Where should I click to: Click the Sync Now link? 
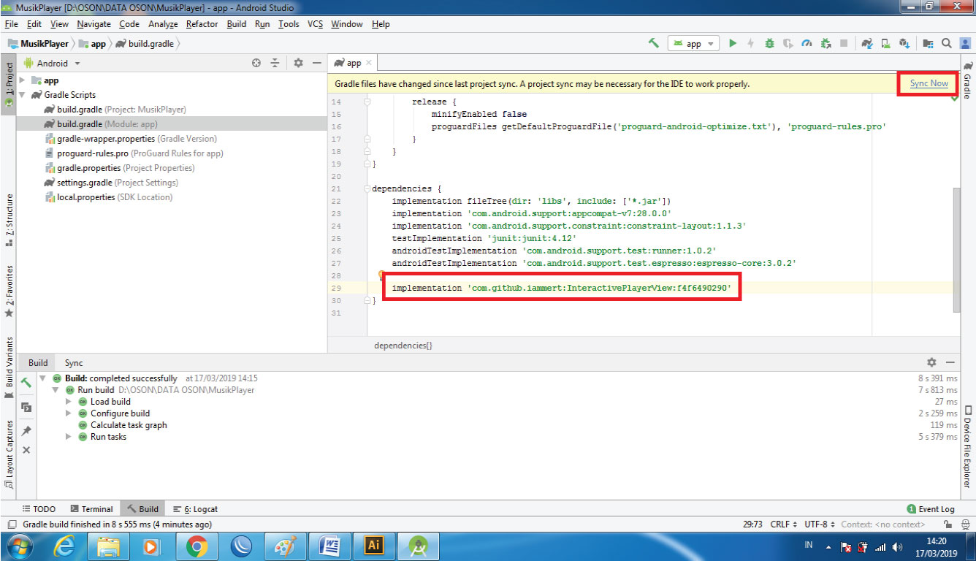929,83
